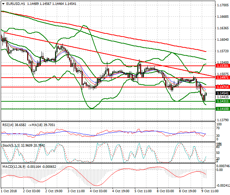Click the Stochastic scale value 50
The height and width of the screenshot is (195, 230).
click(218, 153)
